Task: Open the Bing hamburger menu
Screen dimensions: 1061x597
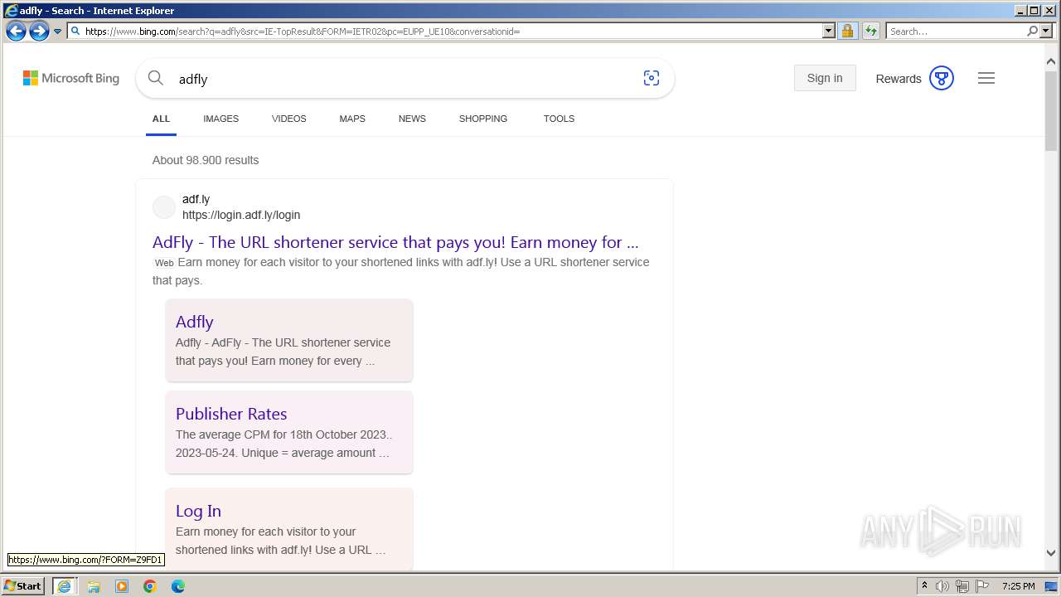Action: pyautogui.click(x=986, y=78)
